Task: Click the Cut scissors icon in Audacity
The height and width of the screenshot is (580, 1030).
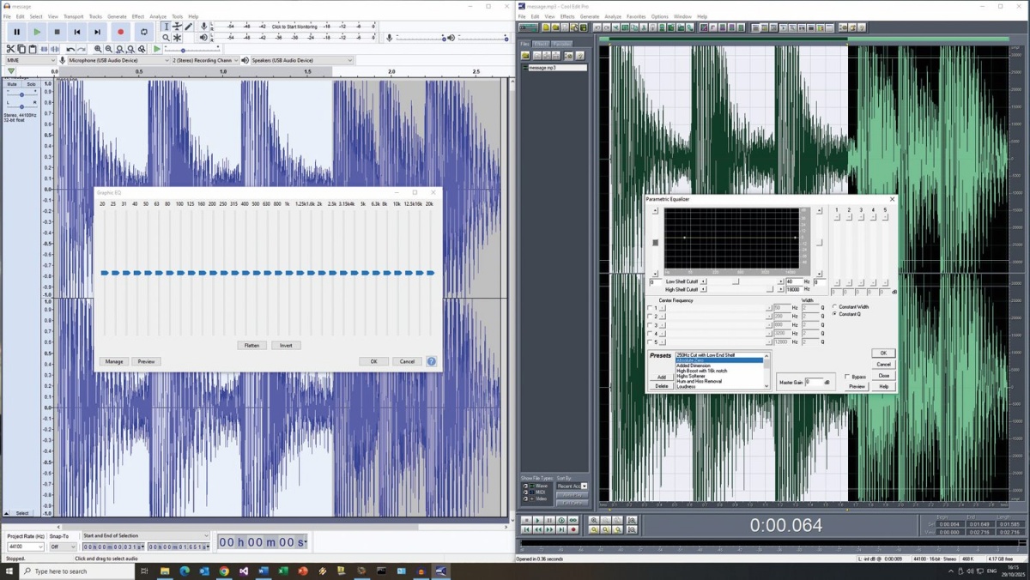Action: [x=11, y=49]
